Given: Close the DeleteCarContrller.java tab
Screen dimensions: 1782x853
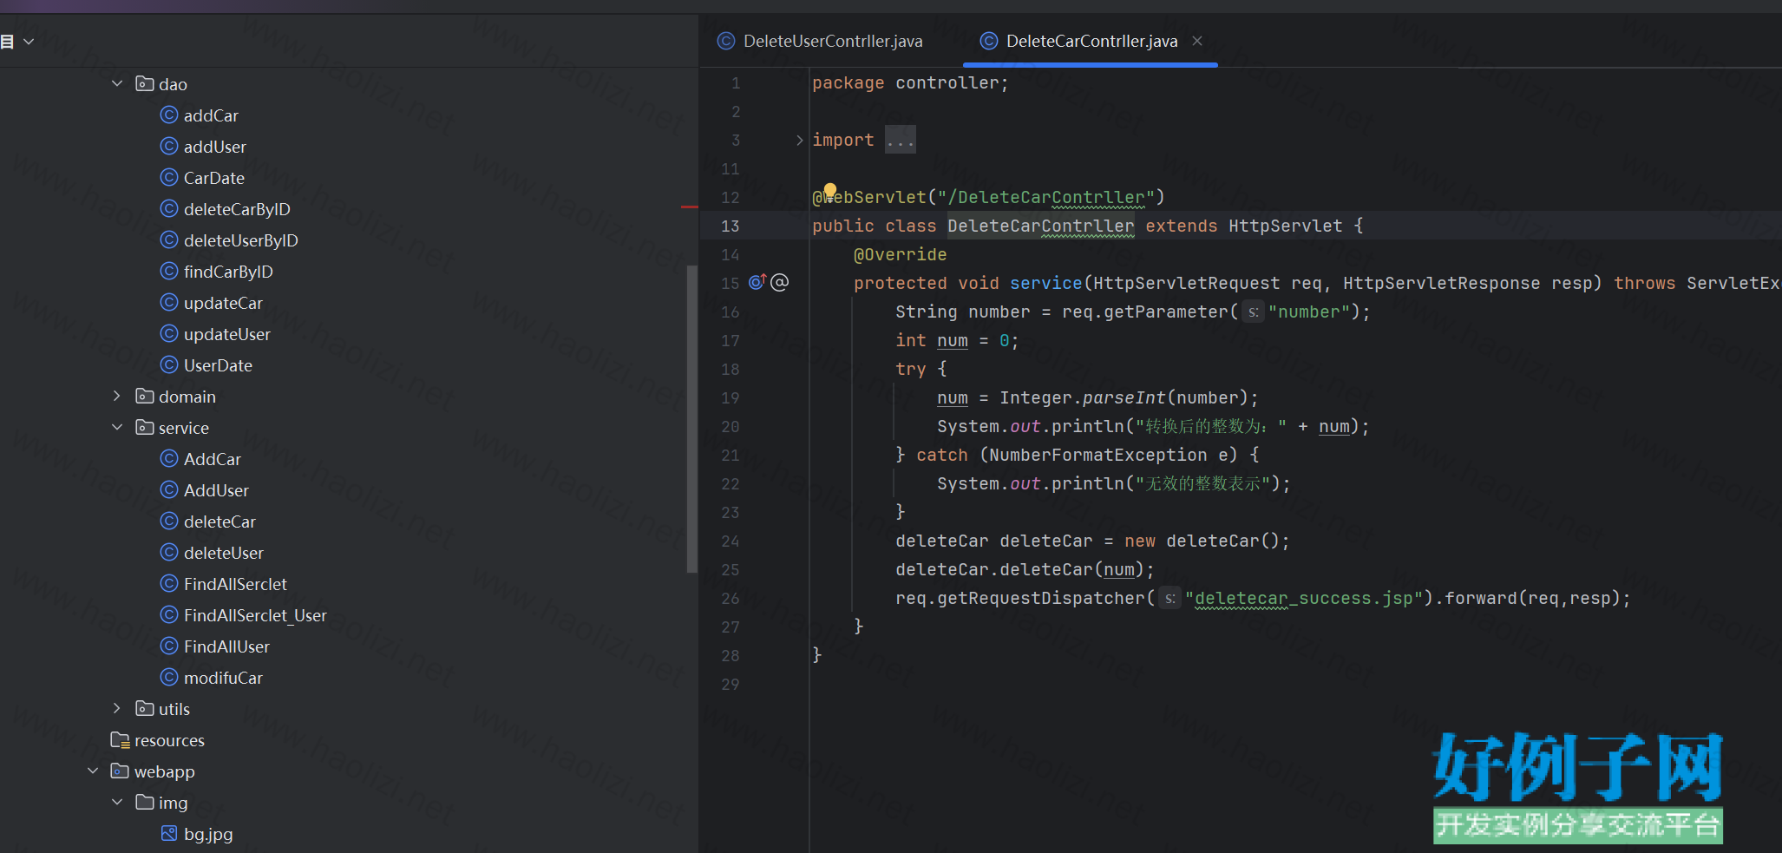Looking at the screenshot, I should pyautogui.click(x=1197, y=41).
